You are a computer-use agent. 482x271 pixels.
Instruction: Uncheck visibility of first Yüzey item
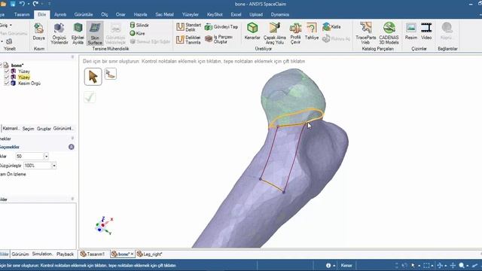point(7,72)
